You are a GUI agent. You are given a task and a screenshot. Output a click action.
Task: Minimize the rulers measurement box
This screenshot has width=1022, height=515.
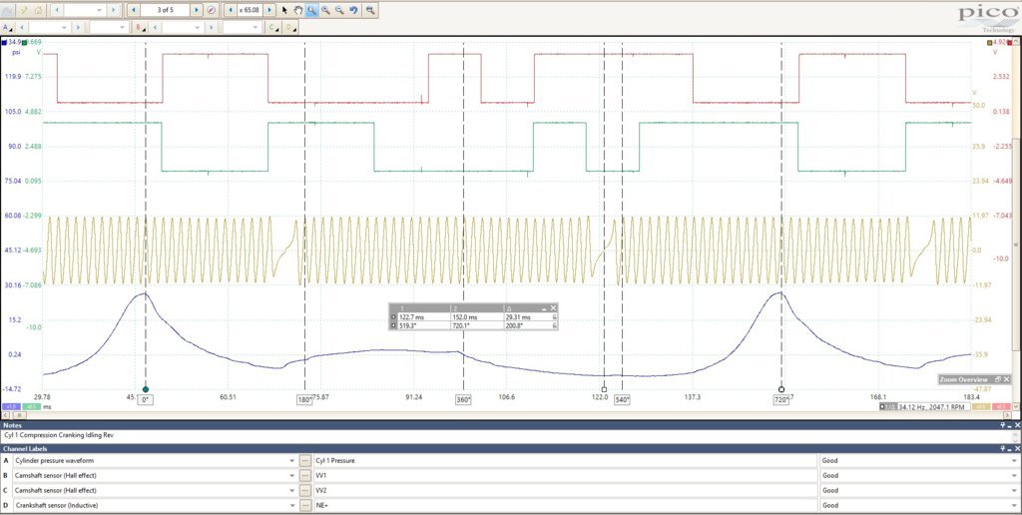544,307
